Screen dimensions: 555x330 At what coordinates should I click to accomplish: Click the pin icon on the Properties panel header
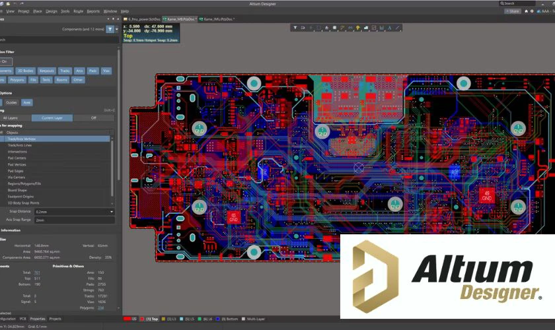[x=113, y=18]
